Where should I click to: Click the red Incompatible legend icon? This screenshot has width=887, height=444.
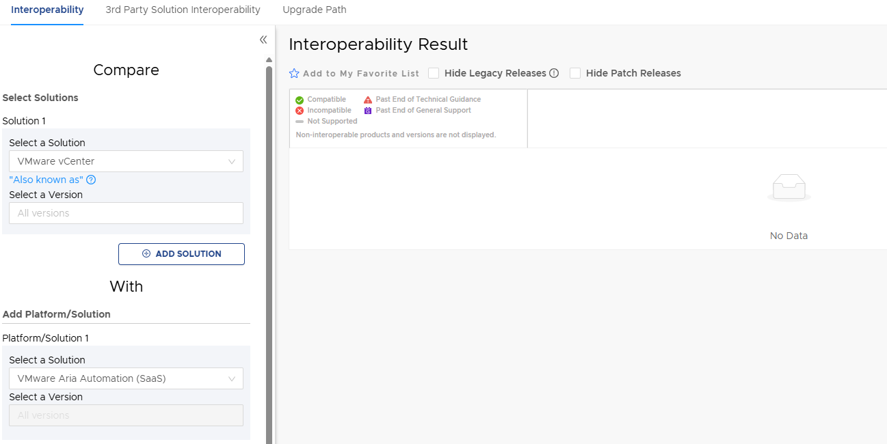coord(300,111)
